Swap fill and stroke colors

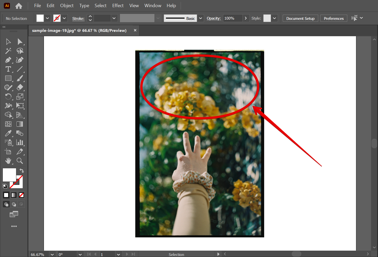tap(22, 171)
